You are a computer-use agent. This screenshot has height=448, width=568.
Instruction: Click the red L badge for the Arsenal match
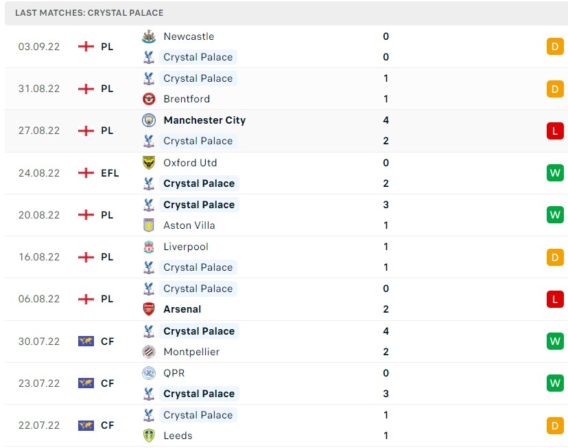point(555,299)
